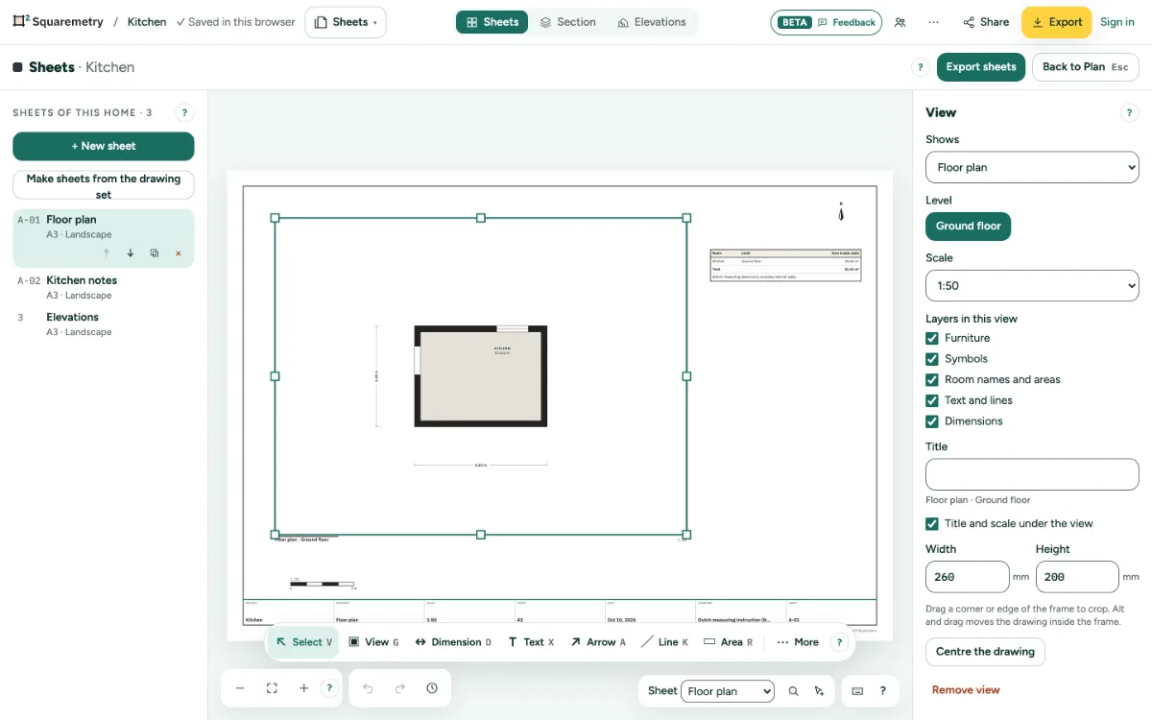Screen dimensions: 1152x720
Task: Switch to the Section tab
Action: click(567, 22)
